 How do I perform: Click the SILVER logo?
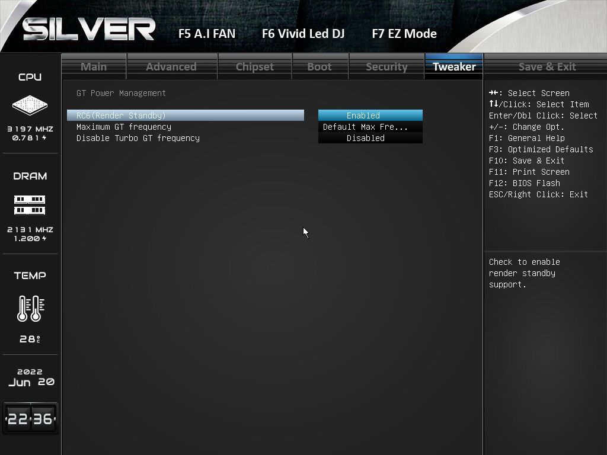point(89,30)
